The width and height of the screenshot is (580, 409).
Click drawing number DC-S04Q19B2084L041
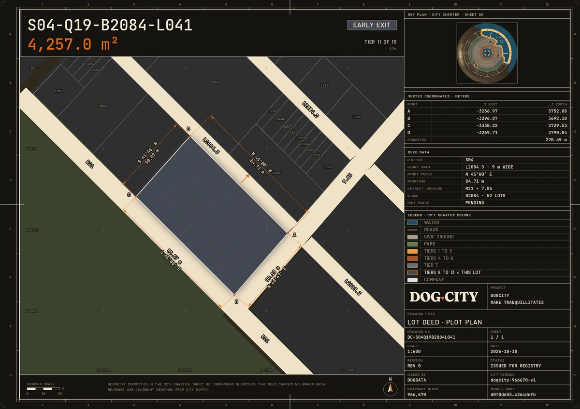coord(432,337)
